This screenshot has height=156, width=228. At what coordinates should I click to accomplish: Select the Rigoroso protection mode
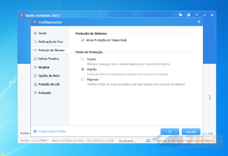point(83,79)
